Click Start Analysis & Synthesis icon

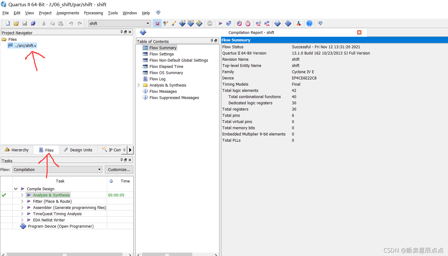pos(229,23)
